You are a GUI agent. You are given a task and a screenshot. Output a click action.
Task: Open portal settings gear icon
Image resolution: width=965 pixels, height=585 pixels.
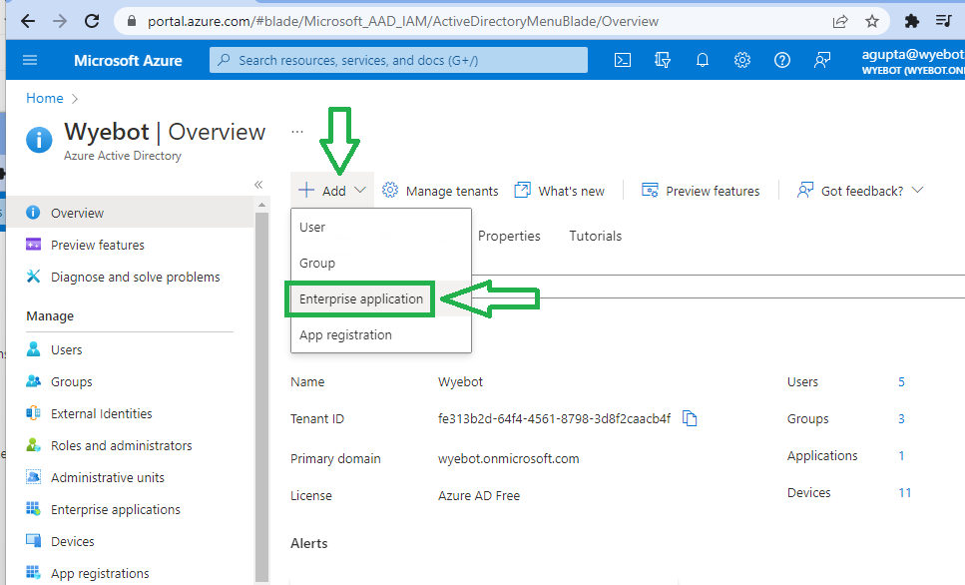click(x=742, y=60)
